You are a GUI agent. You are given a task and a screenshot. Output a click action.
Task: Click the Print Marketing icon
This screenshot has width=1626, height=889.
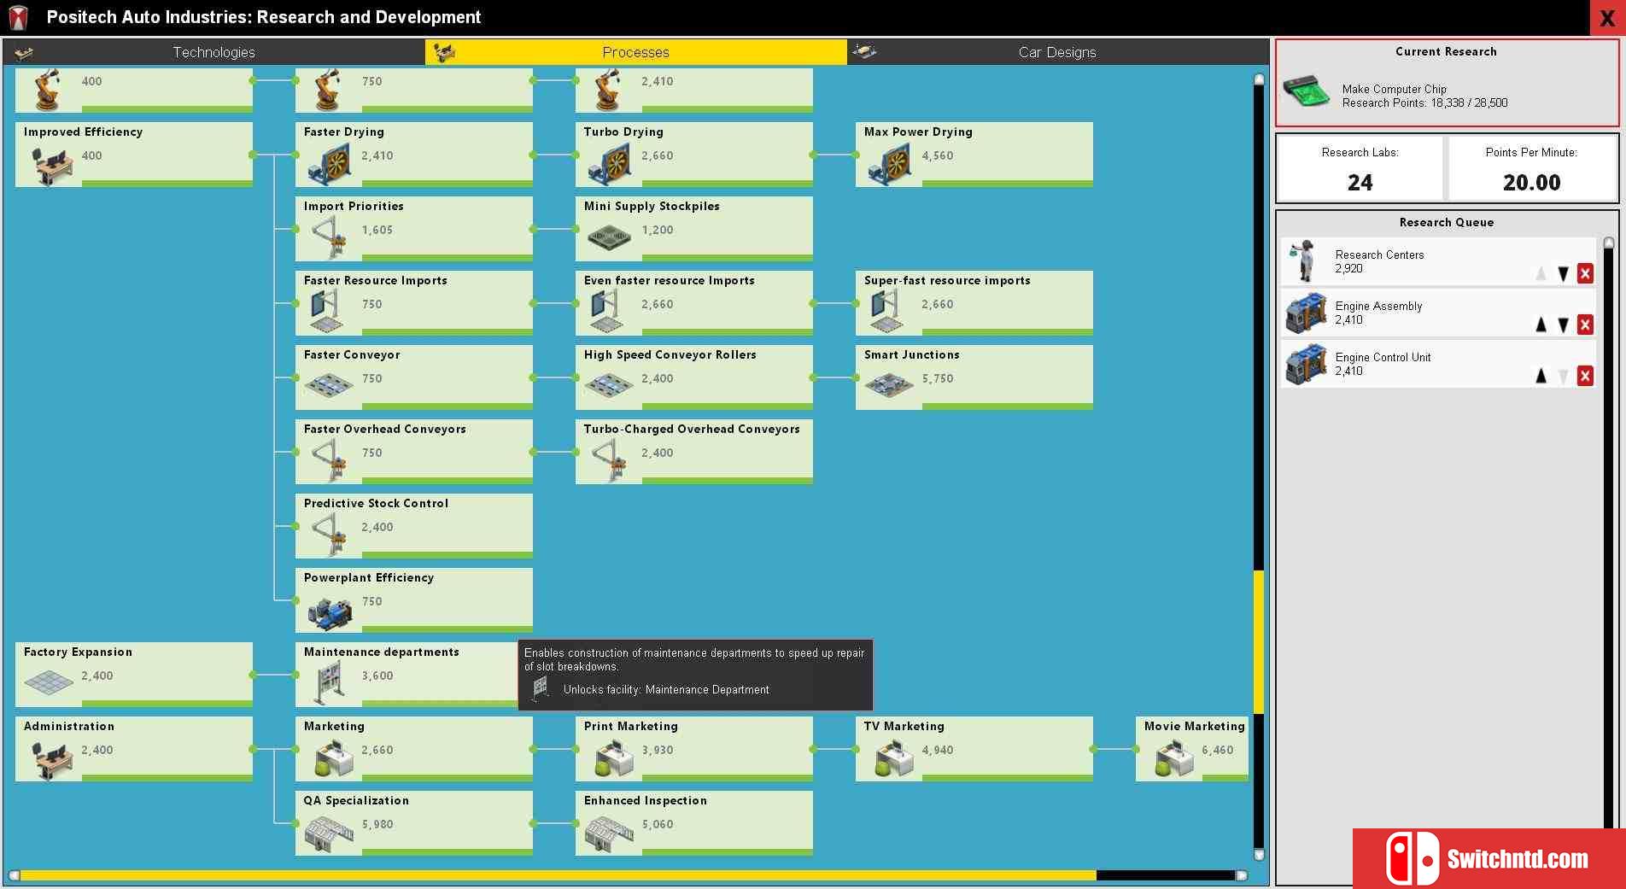click(x=613, y=758)
